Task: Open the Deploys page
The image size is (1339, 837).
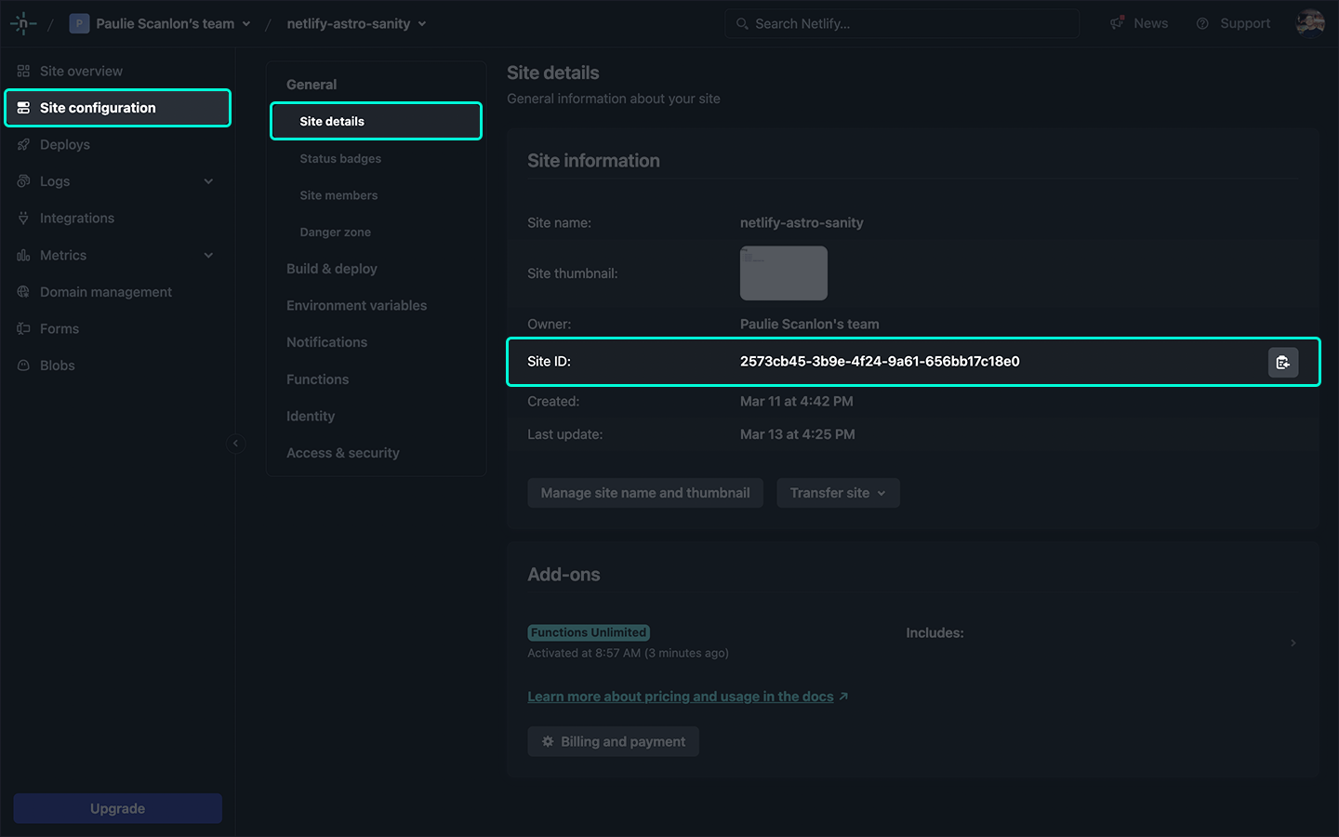Action: coord(117,144)
